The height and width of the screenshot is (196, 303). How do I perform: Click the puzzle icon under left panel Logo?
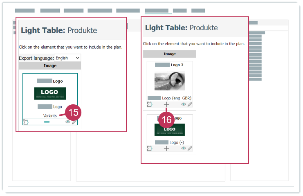coord(26,122)
